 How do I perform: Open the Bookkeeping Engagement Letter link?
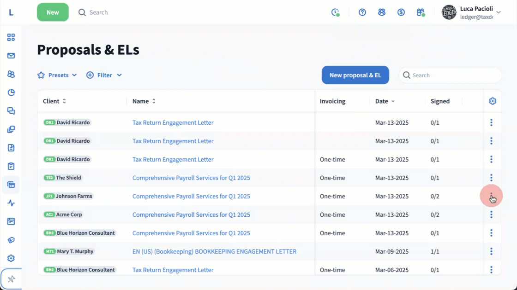214,251
